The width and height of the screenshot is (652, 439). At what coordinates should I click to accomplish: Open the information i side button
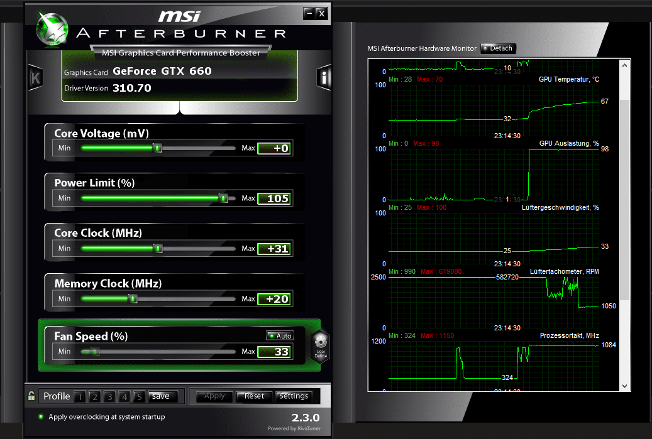[x=324, y=78]
